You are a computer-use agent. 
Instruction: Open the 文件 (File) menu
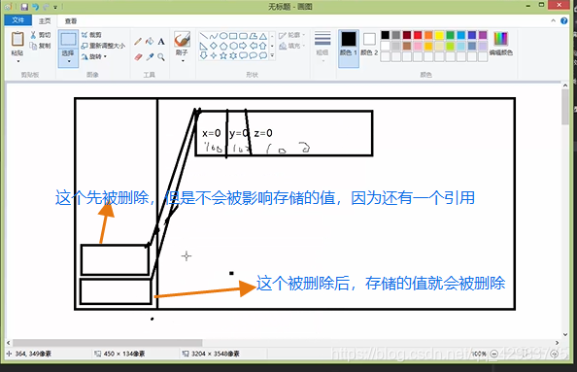tap(17, 20)
